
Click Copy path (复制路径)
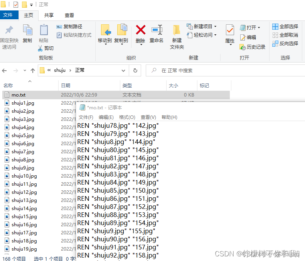tap(69, 27)
